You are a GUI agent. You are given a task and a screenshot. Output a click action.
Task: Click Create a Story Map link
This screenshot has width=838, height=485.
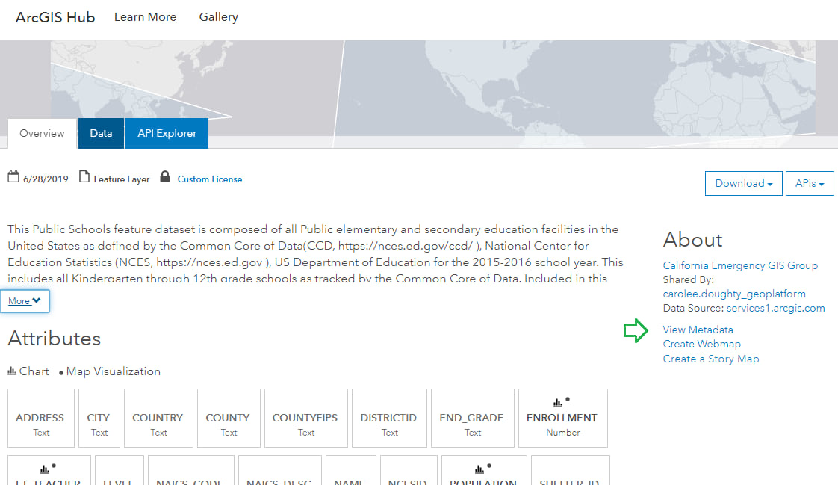(711, 359)
